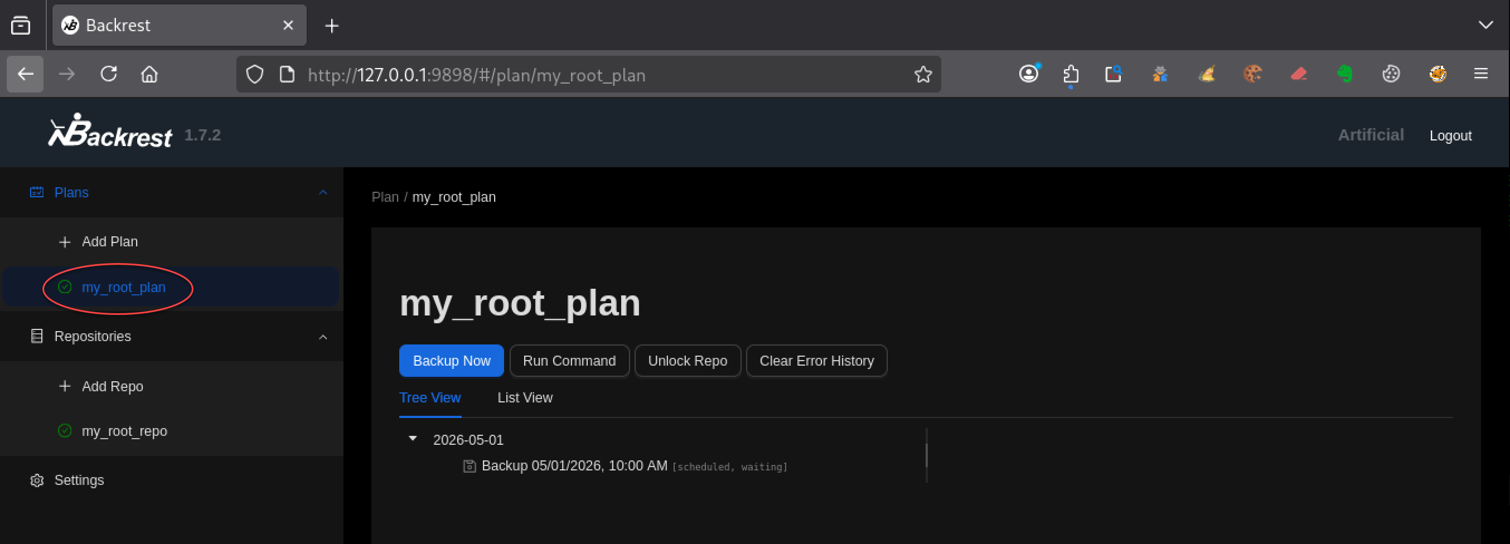Click the brown cookie extension icon
1510x544 pixels.
click(1253, 75)
